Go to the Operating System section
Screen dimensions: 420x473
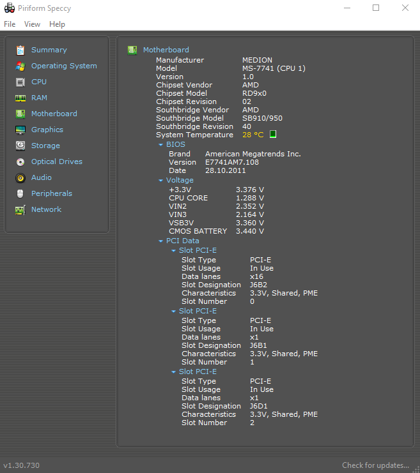tap(64, 66)
